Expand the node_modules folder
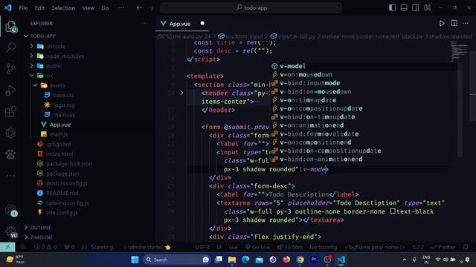Viewport: 476px width, 267px height. pyautogui.click(x=31, y=56)
